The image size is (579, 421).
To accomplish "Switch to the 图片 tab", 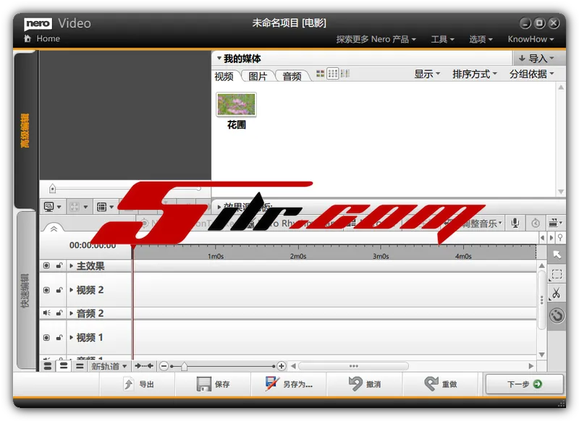I will click(x=258, y=76).
